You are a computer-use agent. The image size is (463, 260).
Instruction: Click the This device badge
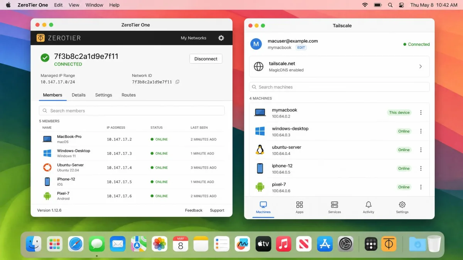click(399, 112)
